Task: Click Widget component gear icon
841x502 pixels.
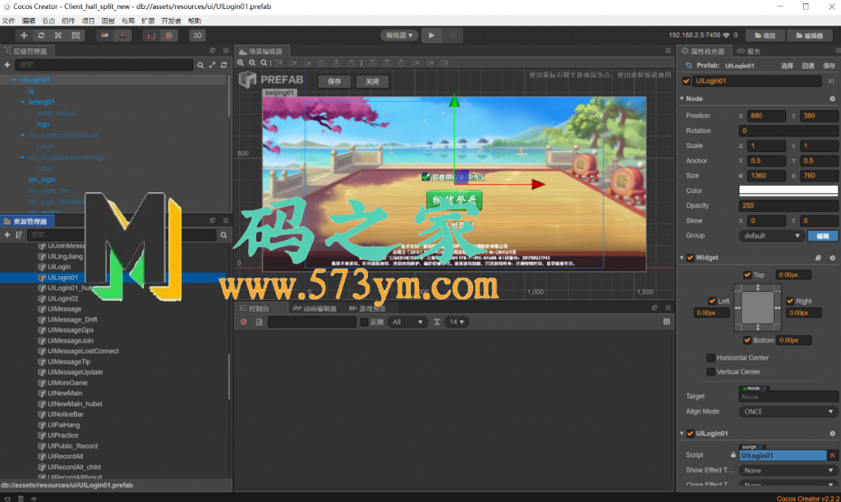Action: click(x=833, y=258)
